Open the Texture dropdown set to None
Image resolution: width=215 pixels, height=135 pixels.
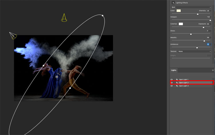[x=194, y=51]
